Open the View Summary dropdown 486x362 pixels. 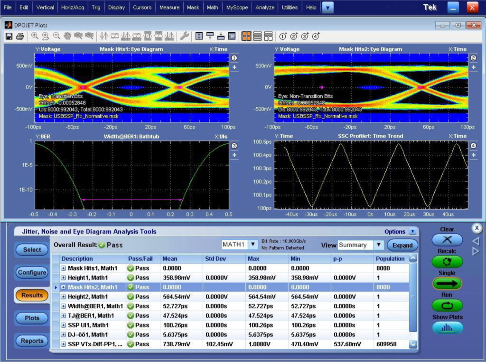coord(378,245)
